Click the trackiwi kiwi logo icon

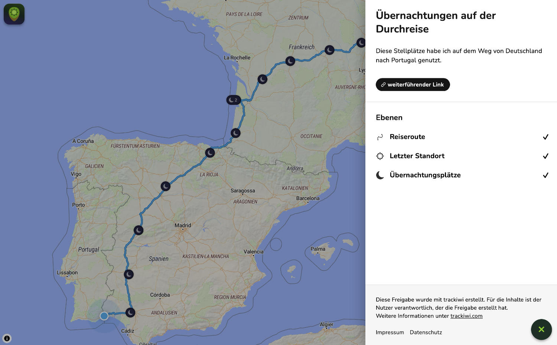[14, 14]
